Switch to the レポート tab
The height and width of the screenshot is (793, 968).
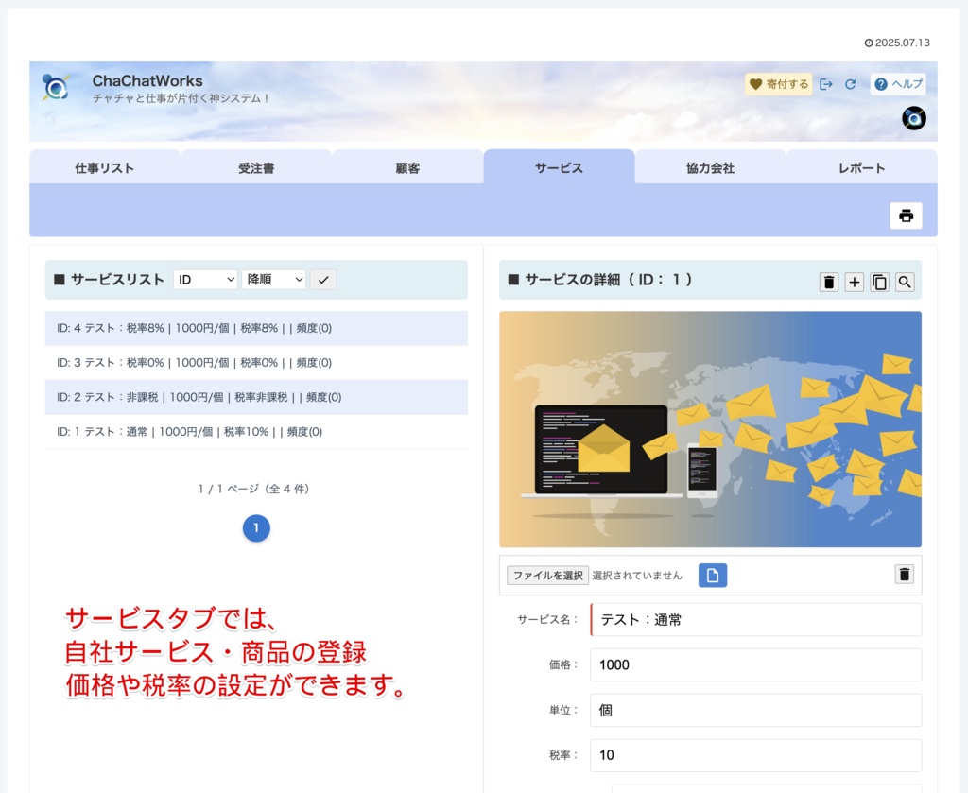858,167
